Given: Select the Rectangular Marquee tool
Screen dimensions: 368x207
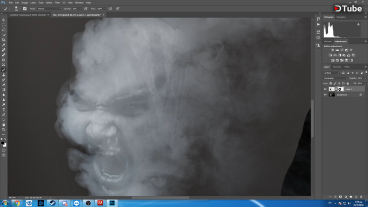Looking at the screenshot, I should (3, 25).
